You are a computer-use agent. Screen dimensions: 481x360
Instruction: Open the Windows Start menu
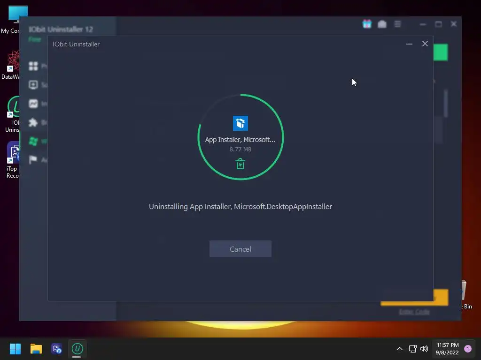tap(15, 349)
